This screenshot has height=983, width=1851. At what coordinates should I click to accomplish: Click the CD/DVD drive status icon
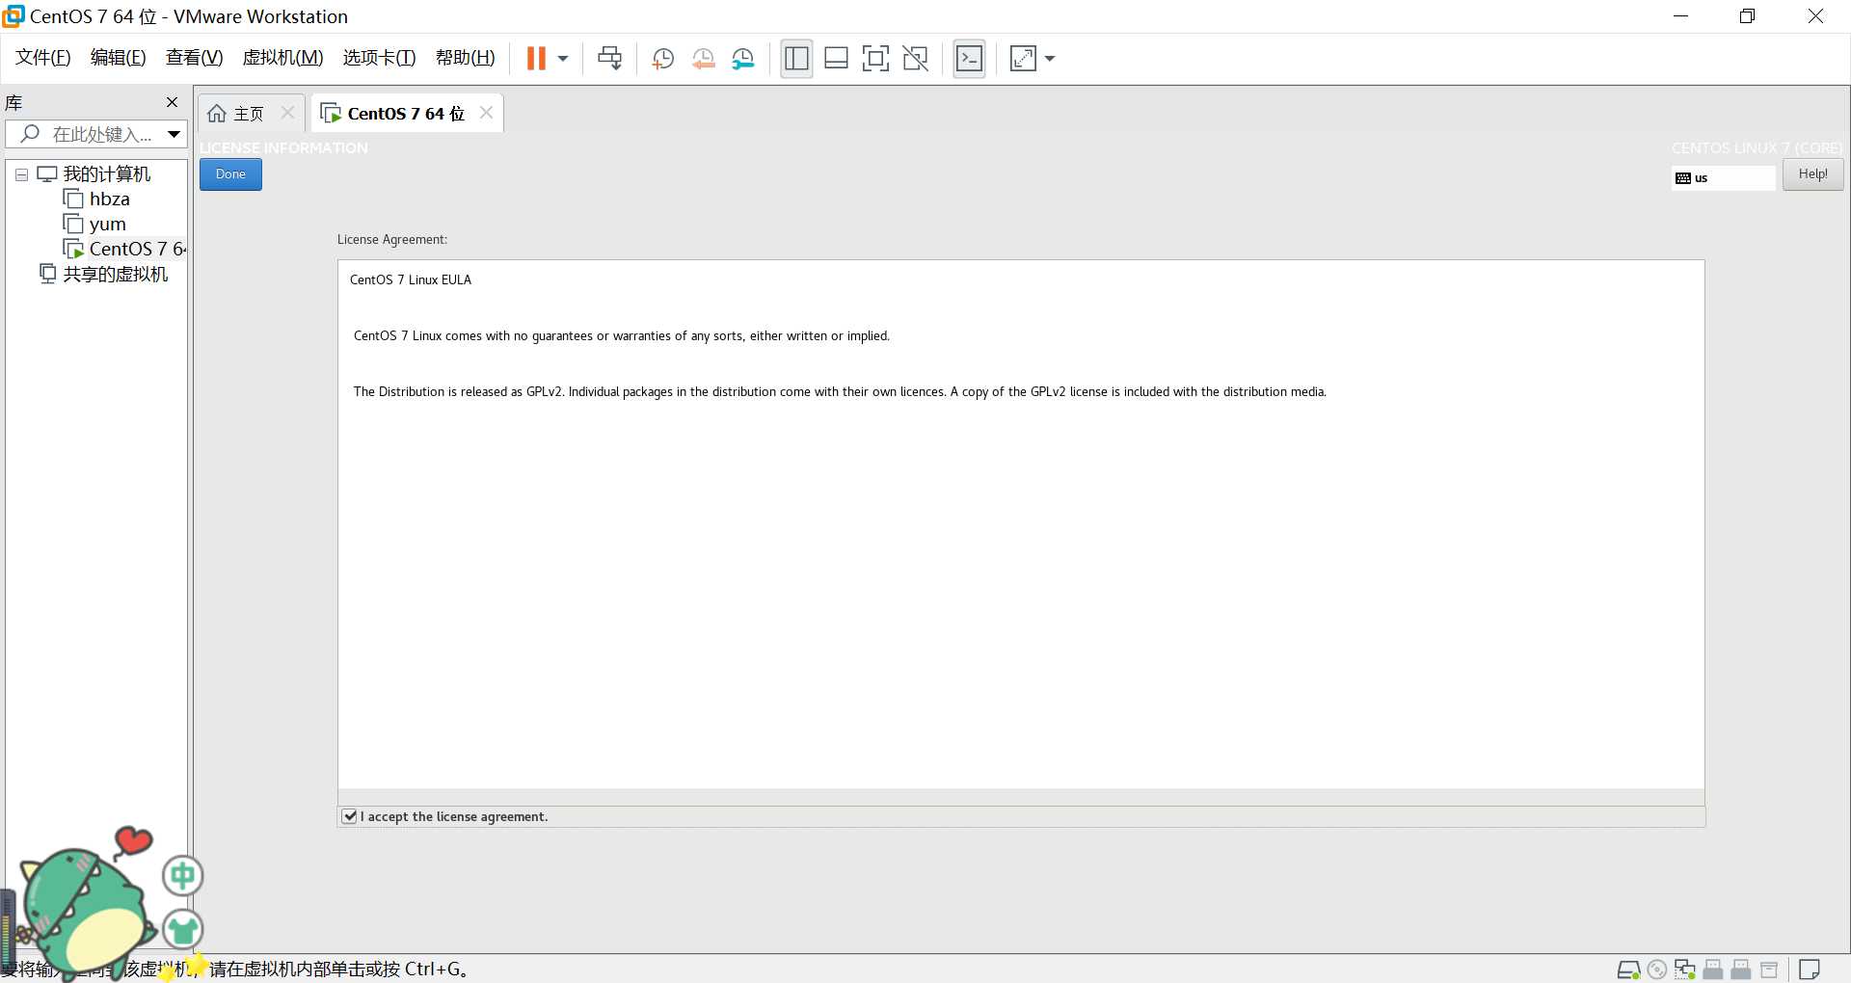[x=1657, y=970]
